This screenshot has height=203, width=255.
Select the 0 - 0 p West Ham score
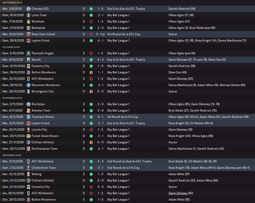100,34
